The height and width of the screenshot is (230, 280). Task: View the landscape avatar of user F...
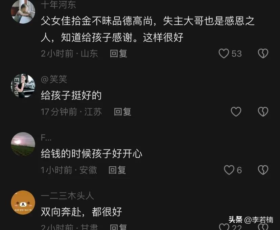pos(23,144)
